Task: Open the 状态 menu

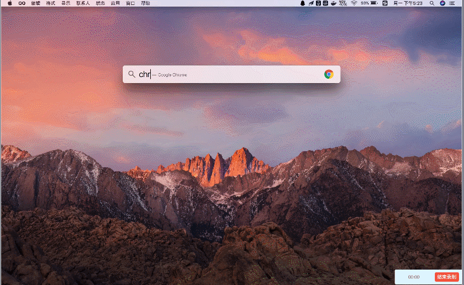Action: 100,3
